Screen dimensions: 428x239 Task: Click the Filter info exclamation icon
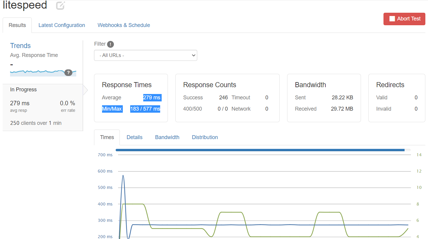[x=110, y=44]
